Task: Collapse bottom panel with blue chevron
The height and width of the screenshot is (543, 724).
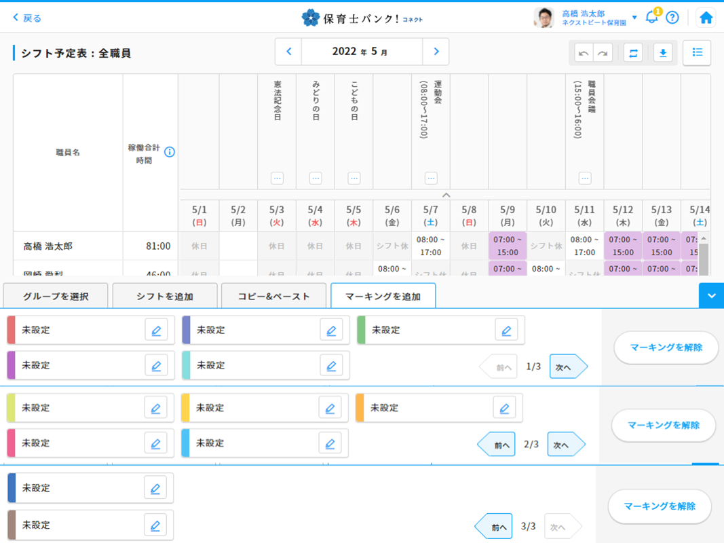Action: click(711, 296)
